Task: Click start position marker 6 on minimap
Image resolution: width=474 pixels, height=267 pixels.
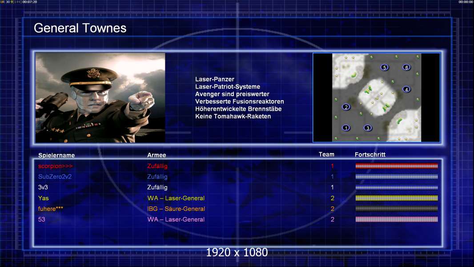Action: 406,68
